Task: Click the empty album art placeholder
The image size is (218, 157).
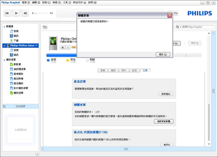Action: [20, 130]
